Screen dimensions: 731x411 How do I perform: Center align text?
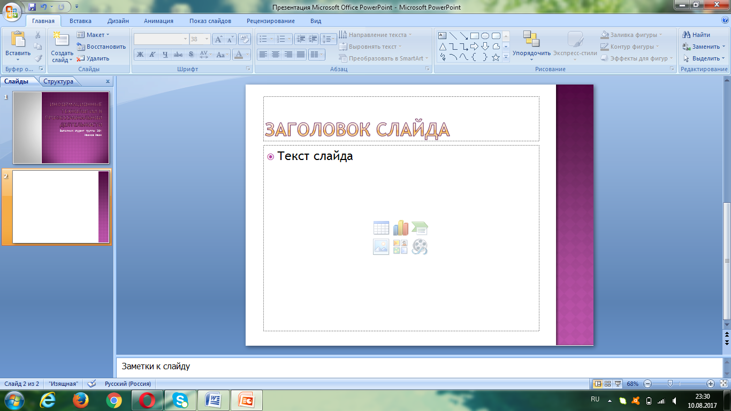tap(276, 54)
